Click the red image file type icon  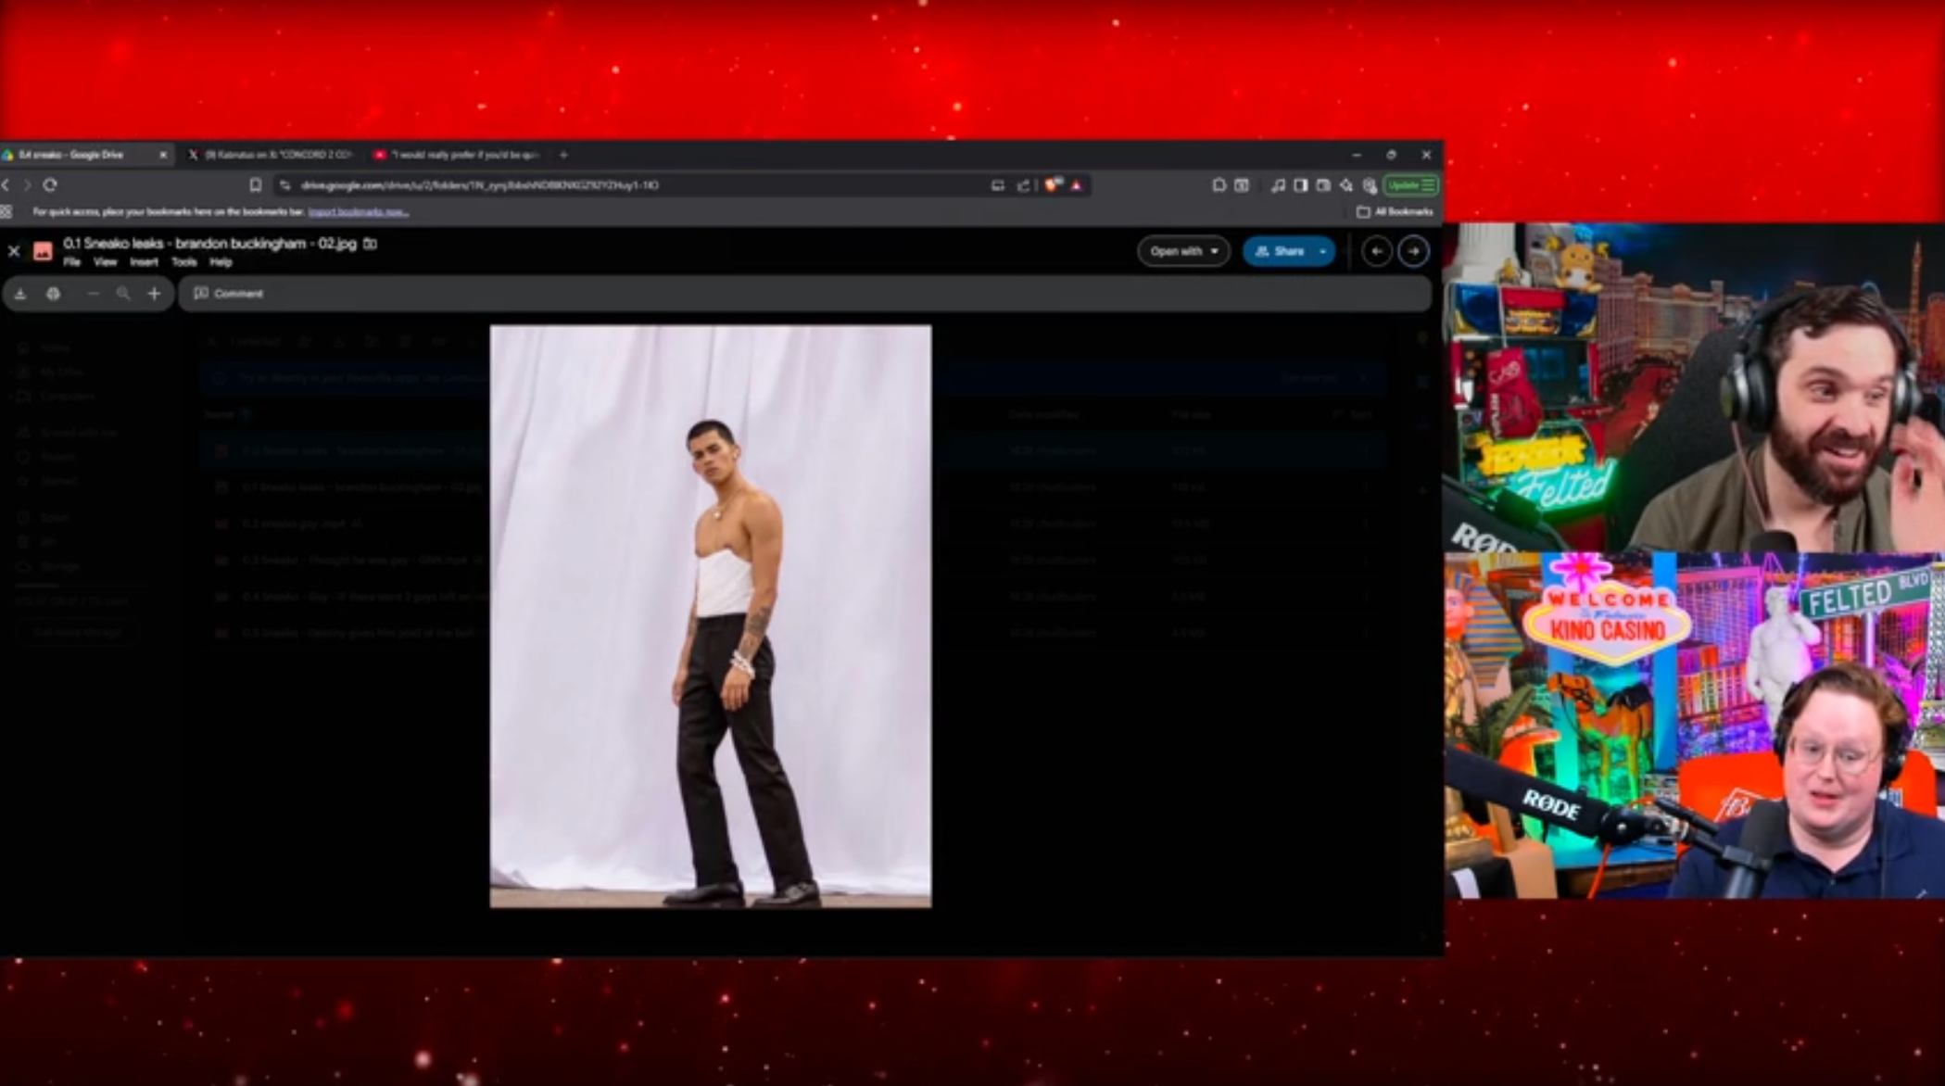43,251
